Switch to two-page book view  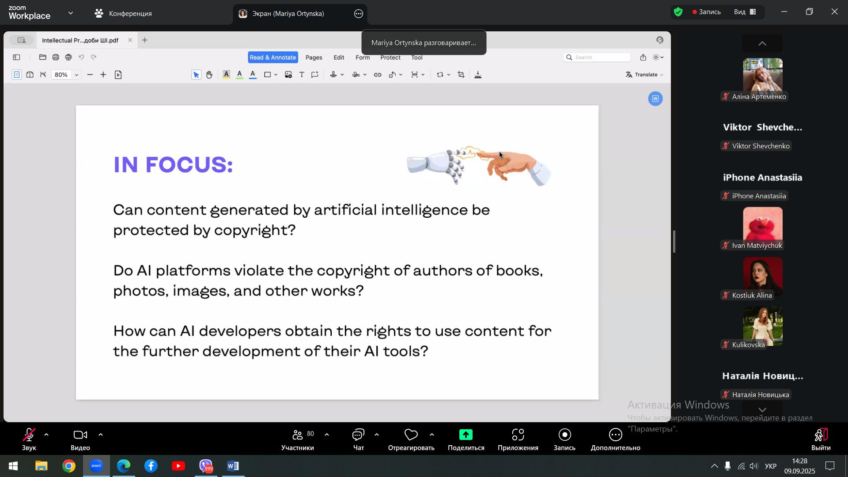30,75
